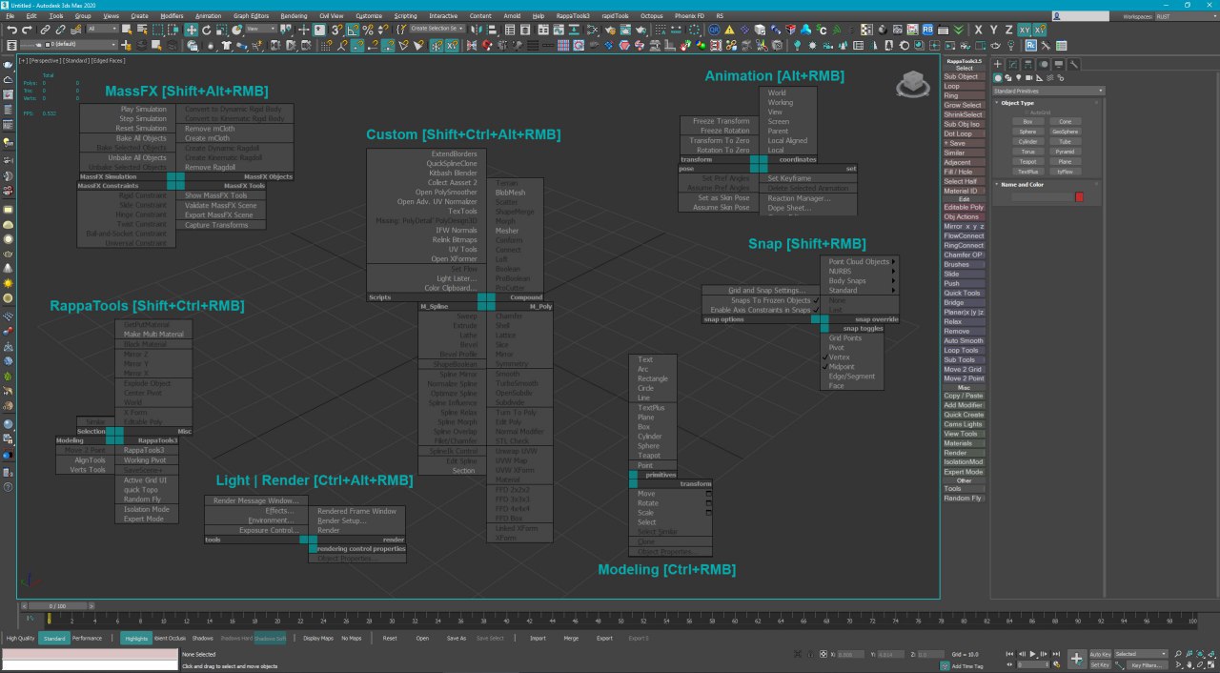Go to the end frame
Image resolution: width=1220 pixels, height=673 pixels.
coord(1056,654)
